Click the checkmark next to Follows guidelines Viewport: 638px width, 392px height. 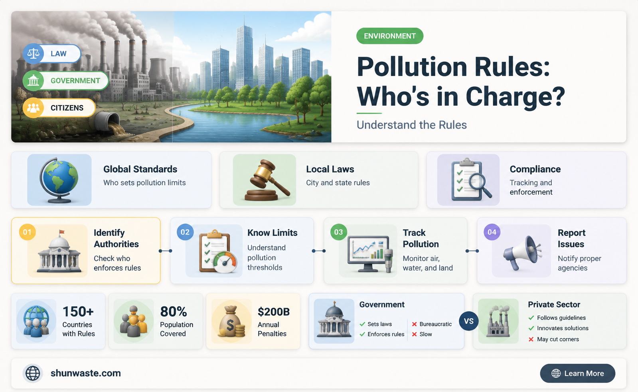click(531, 318)
